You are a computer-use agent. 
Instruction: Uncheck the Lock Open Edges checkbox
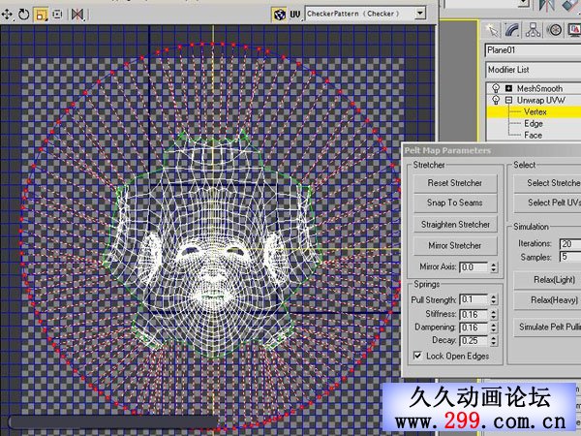click(417, 356)
